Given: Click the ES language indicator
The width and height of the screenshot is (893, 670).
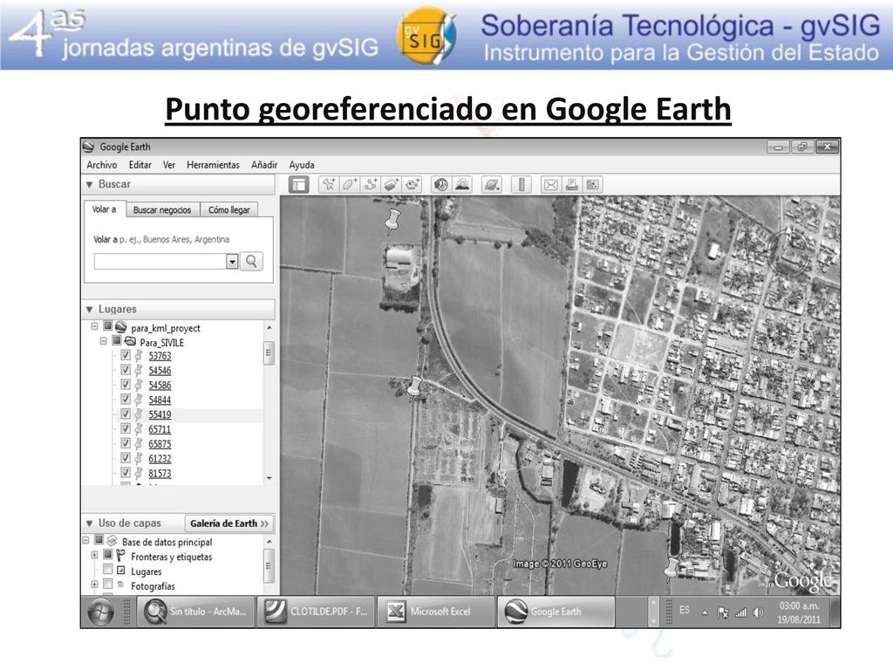Looking at the screenshot, I should point(685,610).
